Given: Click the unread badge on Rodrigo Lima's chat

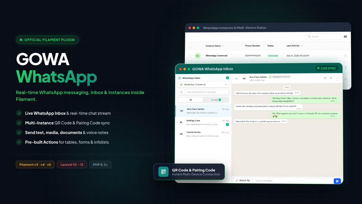Looking at the screenshot, I should coord(227,124).
